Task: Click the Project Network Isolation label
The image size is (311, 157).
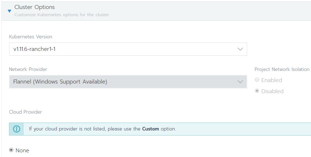Action: (282, 69)
